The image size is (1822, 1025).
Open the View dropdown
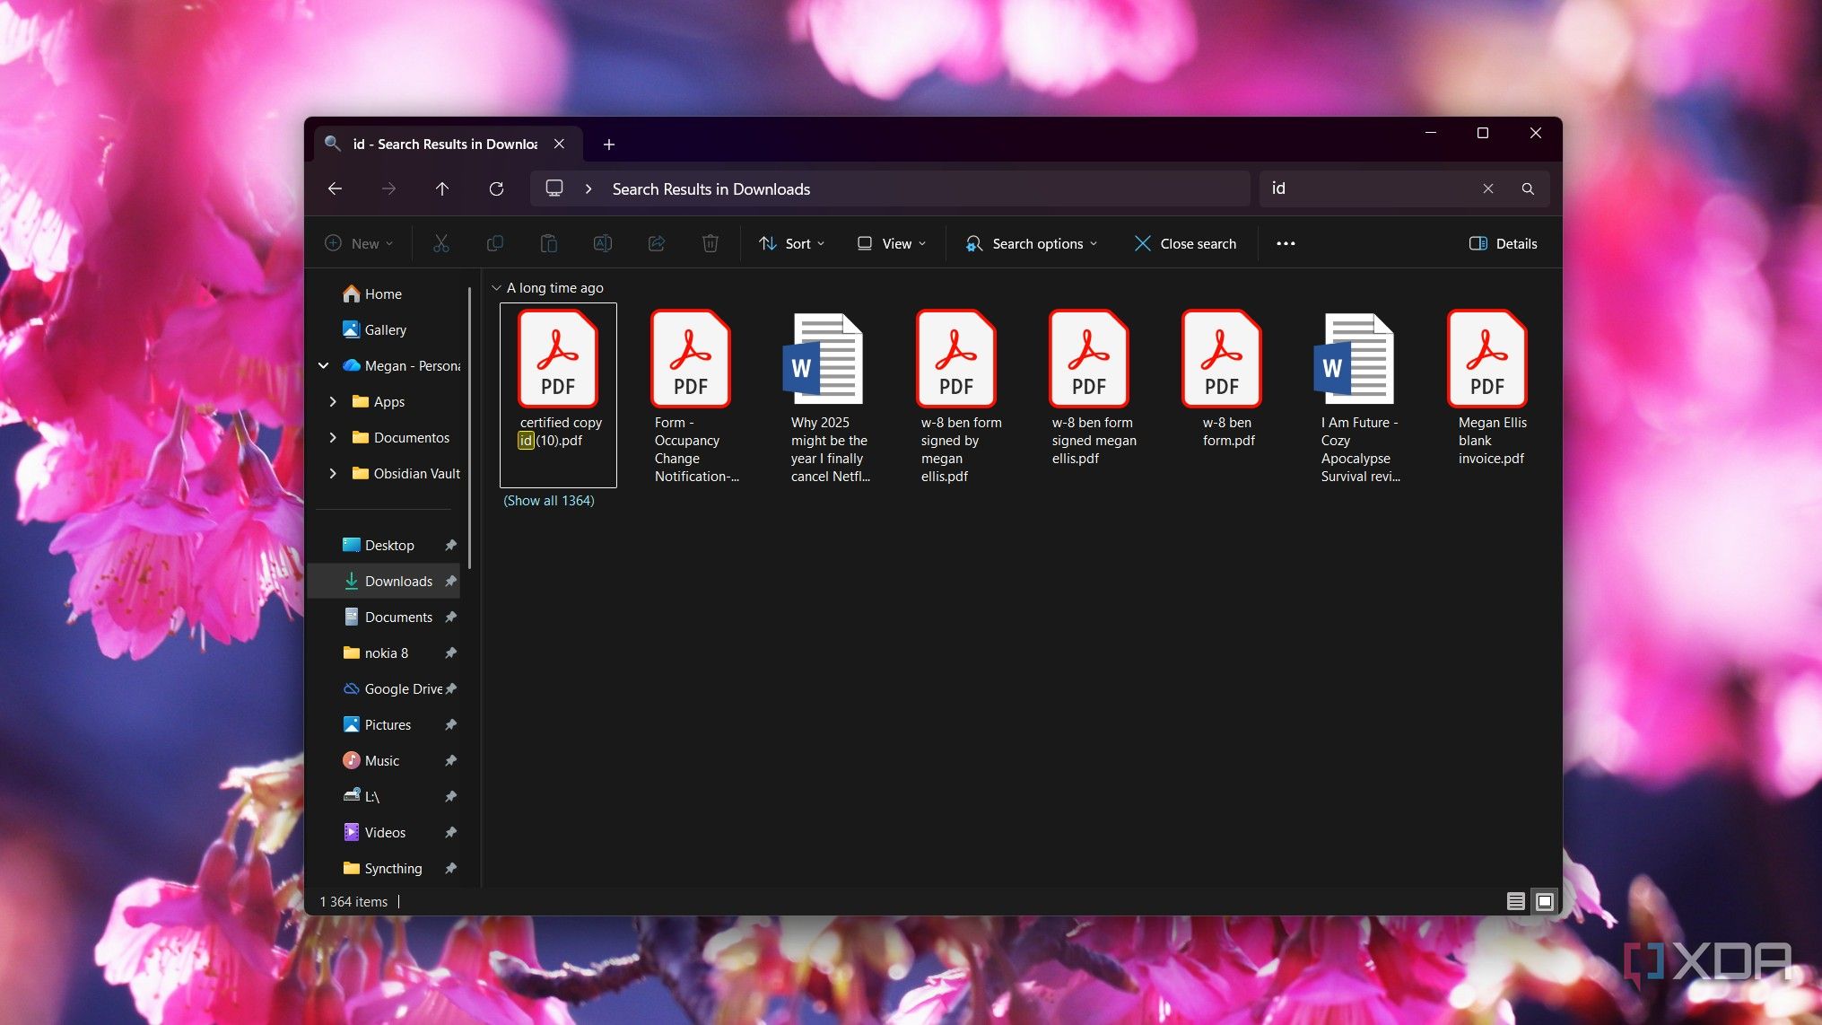tap(891, 243)
